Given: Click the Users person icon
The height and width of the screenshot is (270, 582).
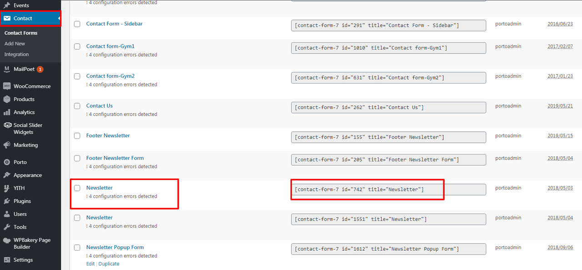Looking at the screenshot, I should [x=7, y=214].
